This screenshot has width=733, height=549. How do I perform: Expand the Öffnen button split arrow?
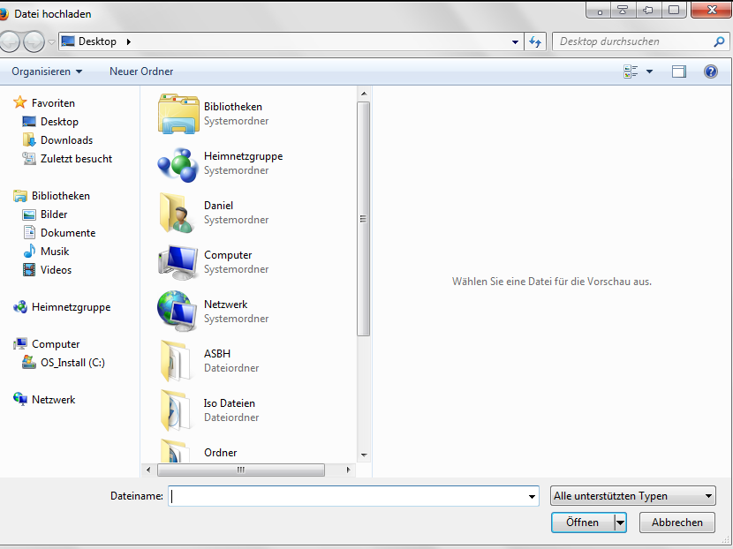click(x=620, y=523)
